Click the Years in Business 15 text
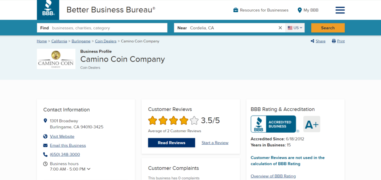The width and height of the screenshot is (381, 180). (271, 145)
